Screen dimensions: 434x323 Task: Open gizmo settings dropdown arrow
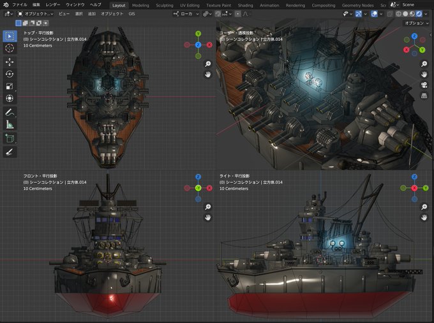(x=365, y=14)
